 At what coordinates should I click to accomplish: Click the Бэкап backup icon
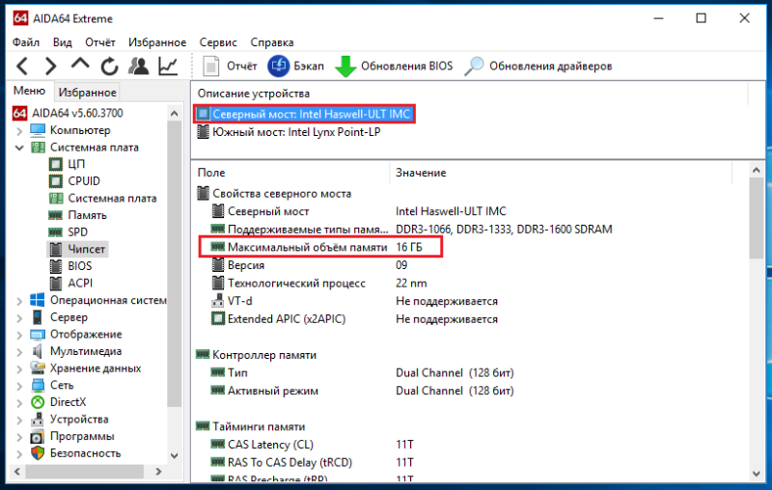(294, 67)
